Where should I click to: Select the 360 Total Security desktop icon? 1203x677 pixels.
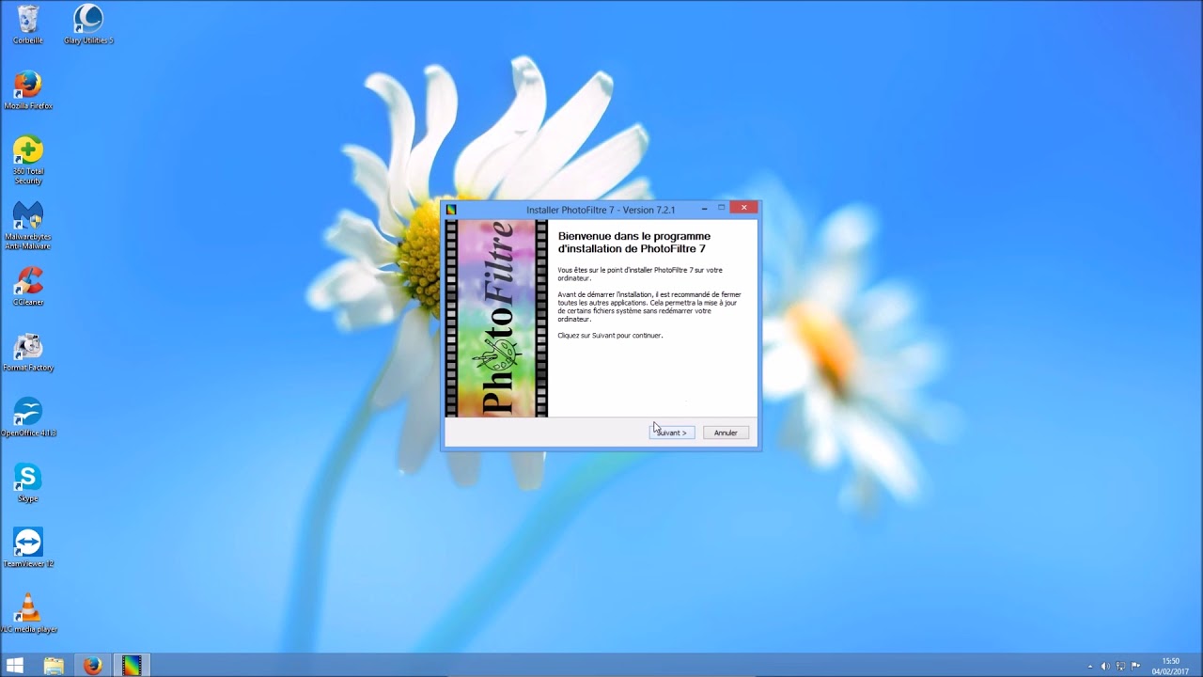(28, 160)
